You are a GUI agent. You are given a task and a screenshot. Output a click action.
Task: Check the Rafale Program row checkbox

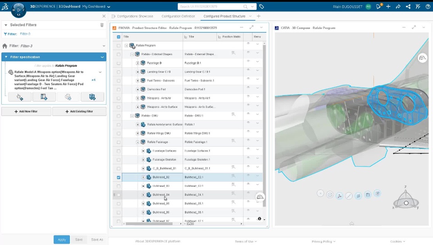(119, 46)
